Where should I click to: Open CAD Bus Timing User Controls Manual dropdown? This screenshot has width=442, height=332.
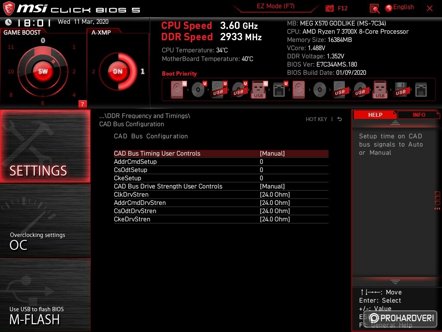(272, 153)
